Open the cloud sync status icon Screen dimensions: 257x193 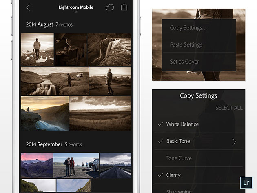coord(110,7)
